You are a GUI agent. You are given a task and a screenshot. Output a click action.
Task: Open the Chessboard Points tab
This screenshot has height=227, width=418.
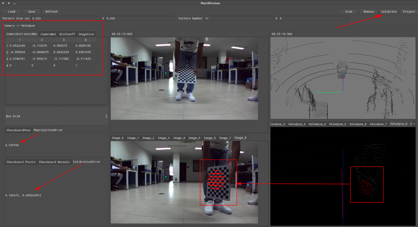(21, 162)
